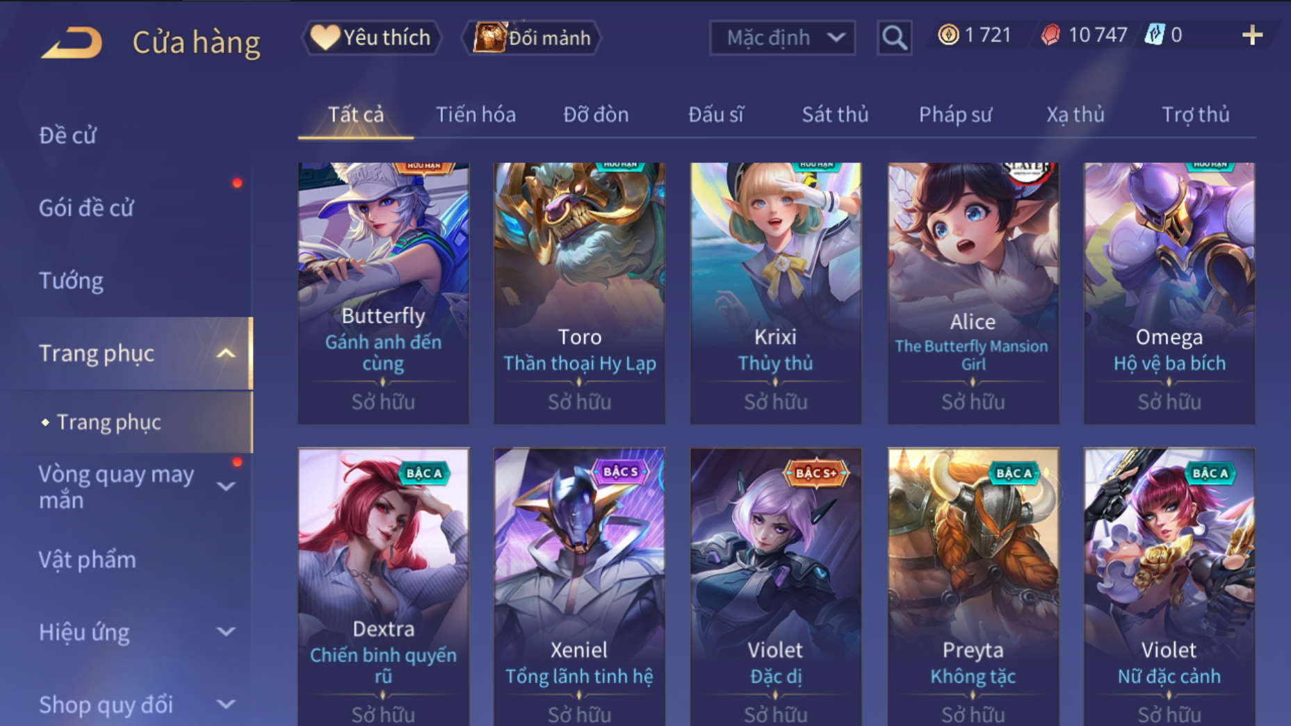Click the plus icon to add currency

point(1252,35)
